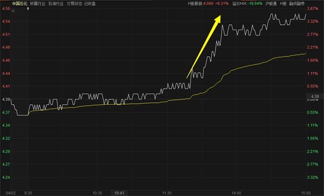Click the 中国石化 stock name
The height and width of the screenshot is (196, 324).
click(19, 4)
